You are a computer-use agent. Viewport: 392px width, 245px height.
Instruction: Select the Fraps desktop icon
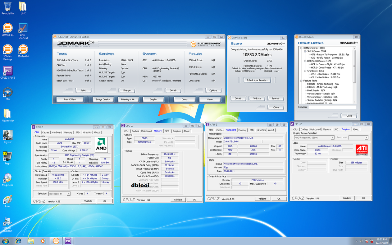click(x=7, y=156)
